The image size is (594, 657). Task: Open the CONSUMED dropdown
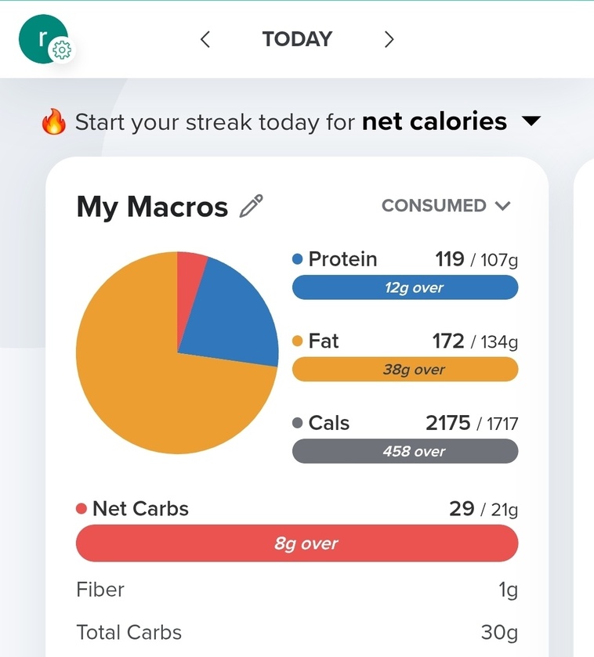pos(446,206)
